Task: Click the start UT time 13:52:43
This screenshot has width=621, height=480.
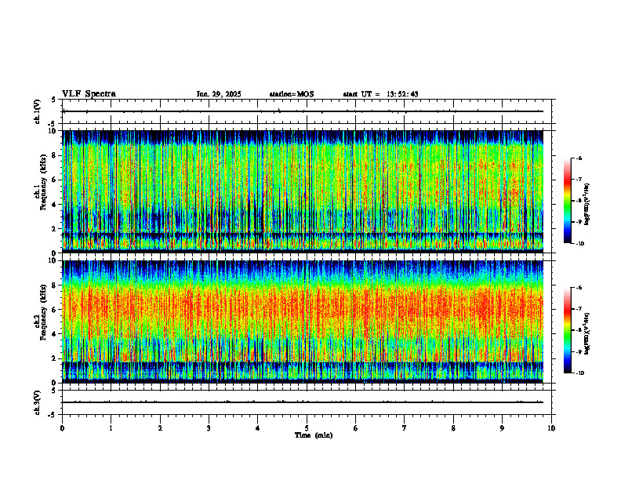Action: 402,94
